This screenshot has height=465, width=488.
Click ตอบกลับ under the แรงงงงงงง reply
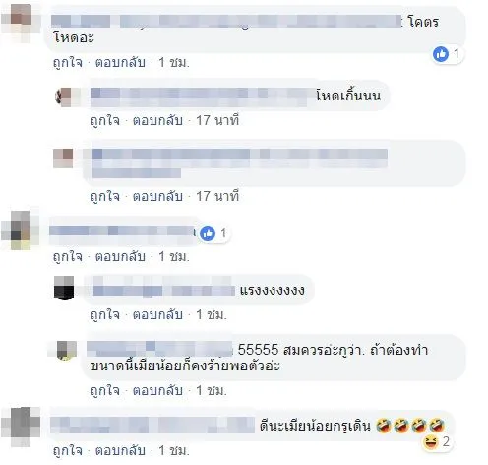click(157, 315)
